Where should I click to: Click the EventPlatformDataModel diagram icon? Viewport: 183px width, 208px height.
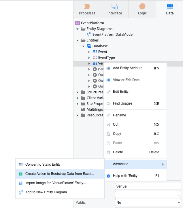[x=89, y=35]
